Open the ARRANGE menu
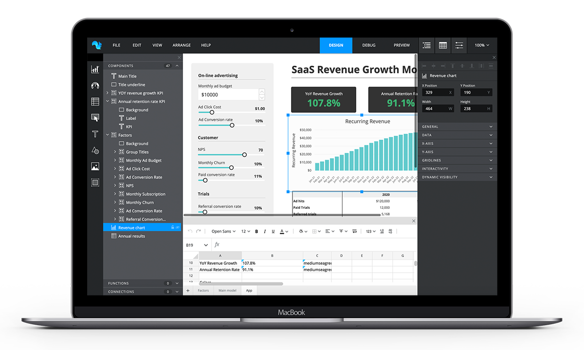The width and height of the screenshot is (584, 350). click(x=181, y=45)
